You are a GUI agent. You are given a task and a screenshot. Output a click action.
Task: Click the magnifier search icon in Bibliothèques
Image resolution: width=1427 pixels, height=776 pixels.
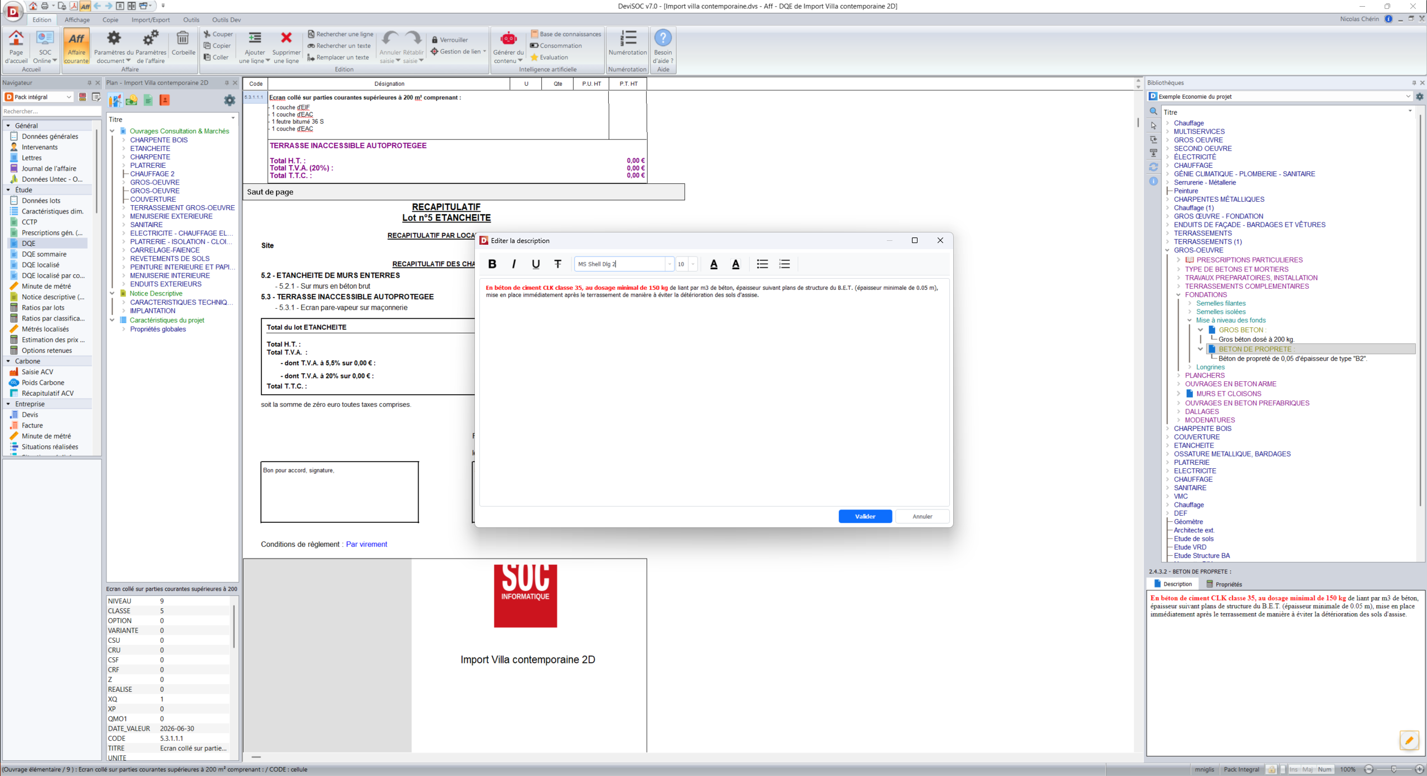coord(1153,111)
